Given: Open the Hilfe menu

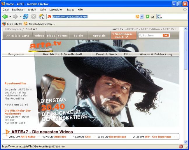Looking at the screenshot, I should (x=80, y=10).
